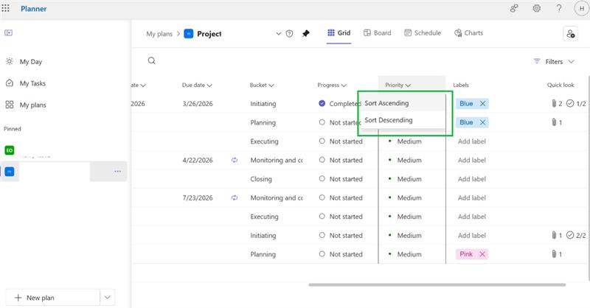The width and height of the screenshot is (590, 308).
Task: Click the people feedback icon in header
Action: [x=514, y=8]
